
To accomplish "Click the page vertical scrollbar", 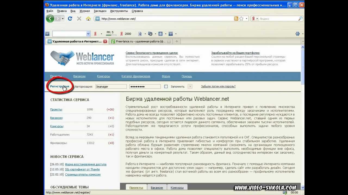I will (x=303, y=117).
